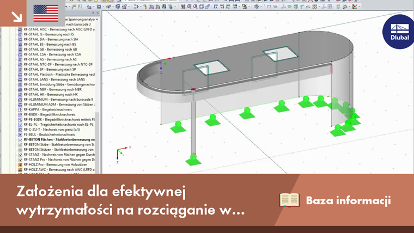Click the green support under the column base

click(193, 160)
